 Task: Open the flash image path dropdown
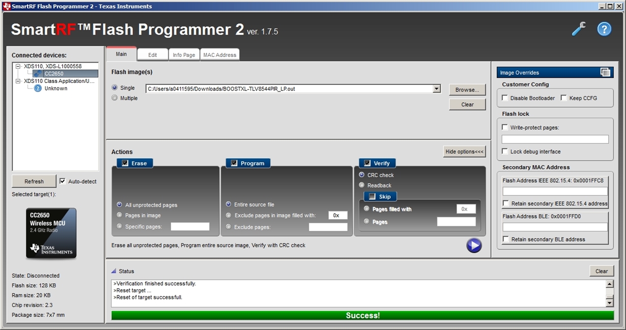click(x=436, y=88)
